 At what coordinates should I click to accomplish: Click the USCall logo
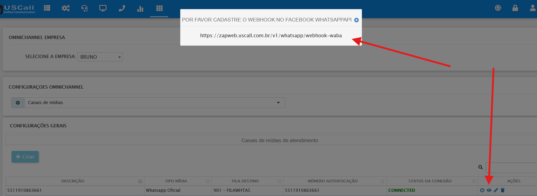tap(18, 9)
